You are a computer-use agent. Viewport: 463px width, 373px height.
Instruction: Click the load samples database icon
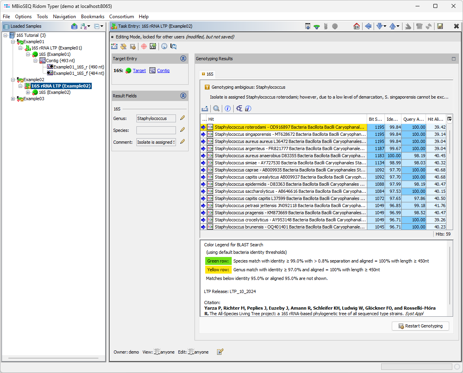(x=74, y=27)
